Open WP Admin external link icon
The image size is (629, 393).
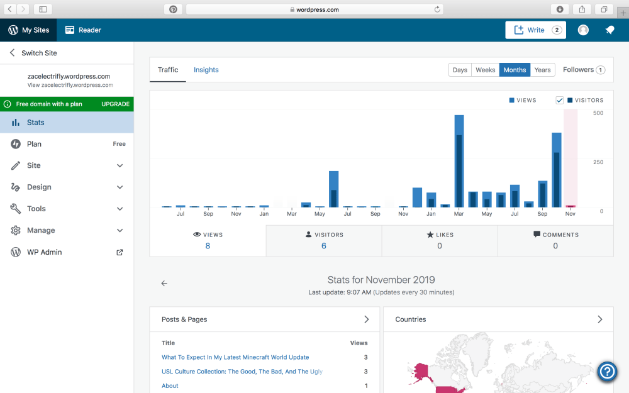click(x=120, y=252)
